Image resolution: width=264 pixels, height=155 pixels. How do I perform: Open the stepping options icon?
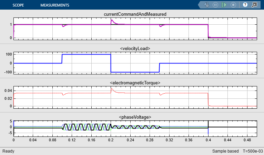207,5
